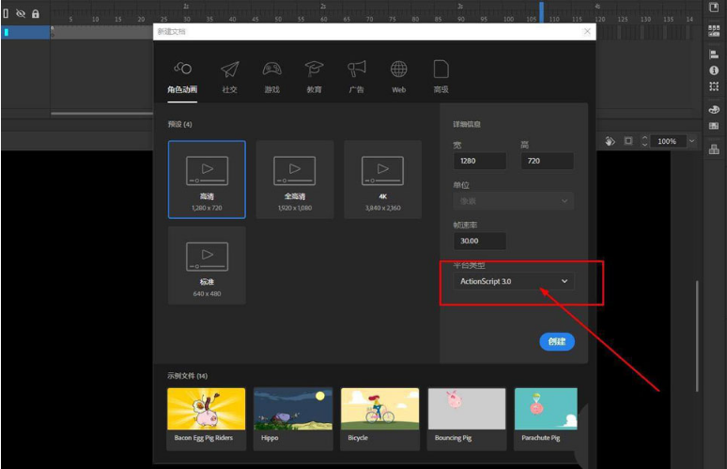
Task: Toggle the layer outline highlight column icon
Action: [x=6, y=13]
